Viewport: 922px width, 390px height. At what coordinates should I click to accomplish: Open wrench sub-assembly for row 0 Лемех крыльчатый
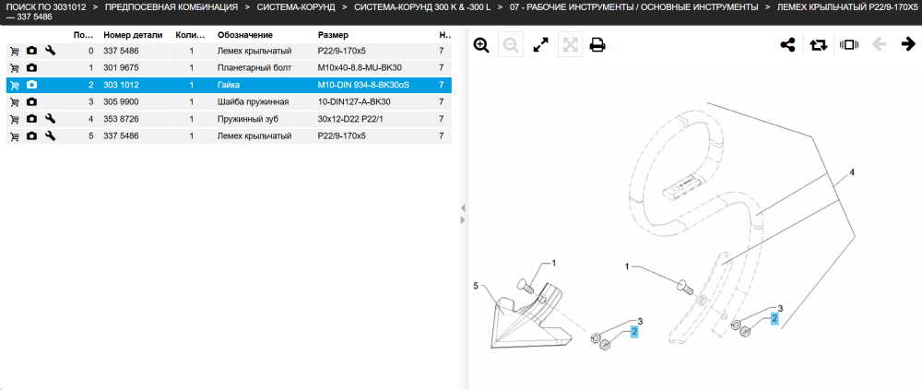coord(51,52)
